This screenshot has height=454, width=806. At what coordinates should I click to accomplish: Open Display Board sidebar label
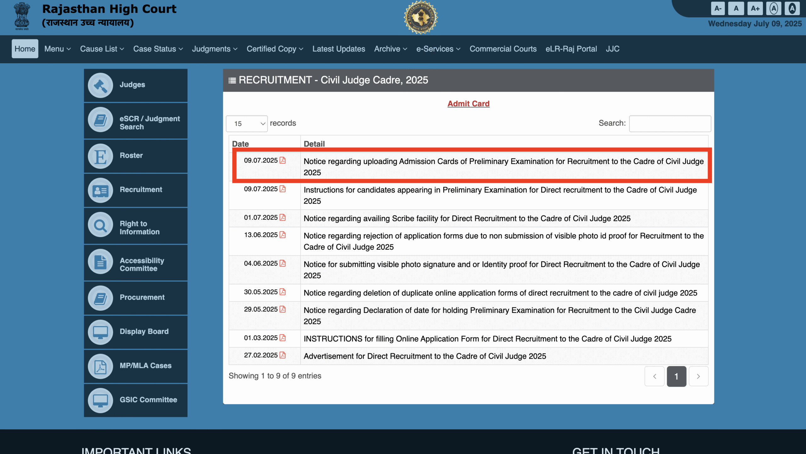pyautogui.click(x=144, y=332)
